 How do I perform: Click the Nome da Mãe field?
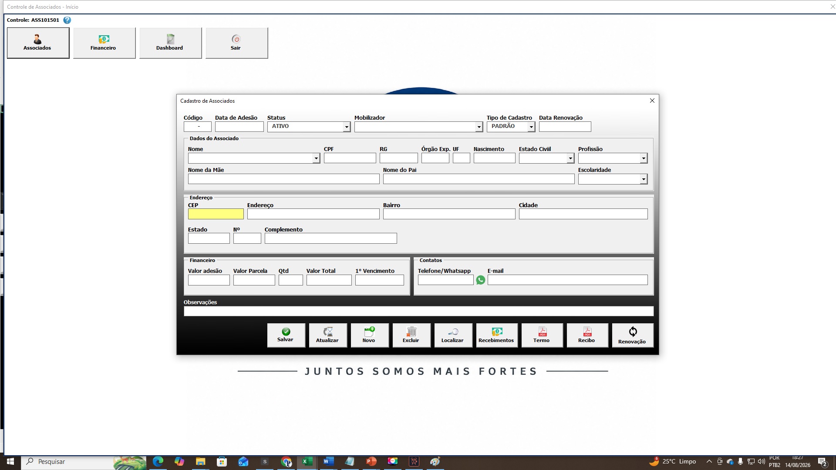(x=284, y=179)
